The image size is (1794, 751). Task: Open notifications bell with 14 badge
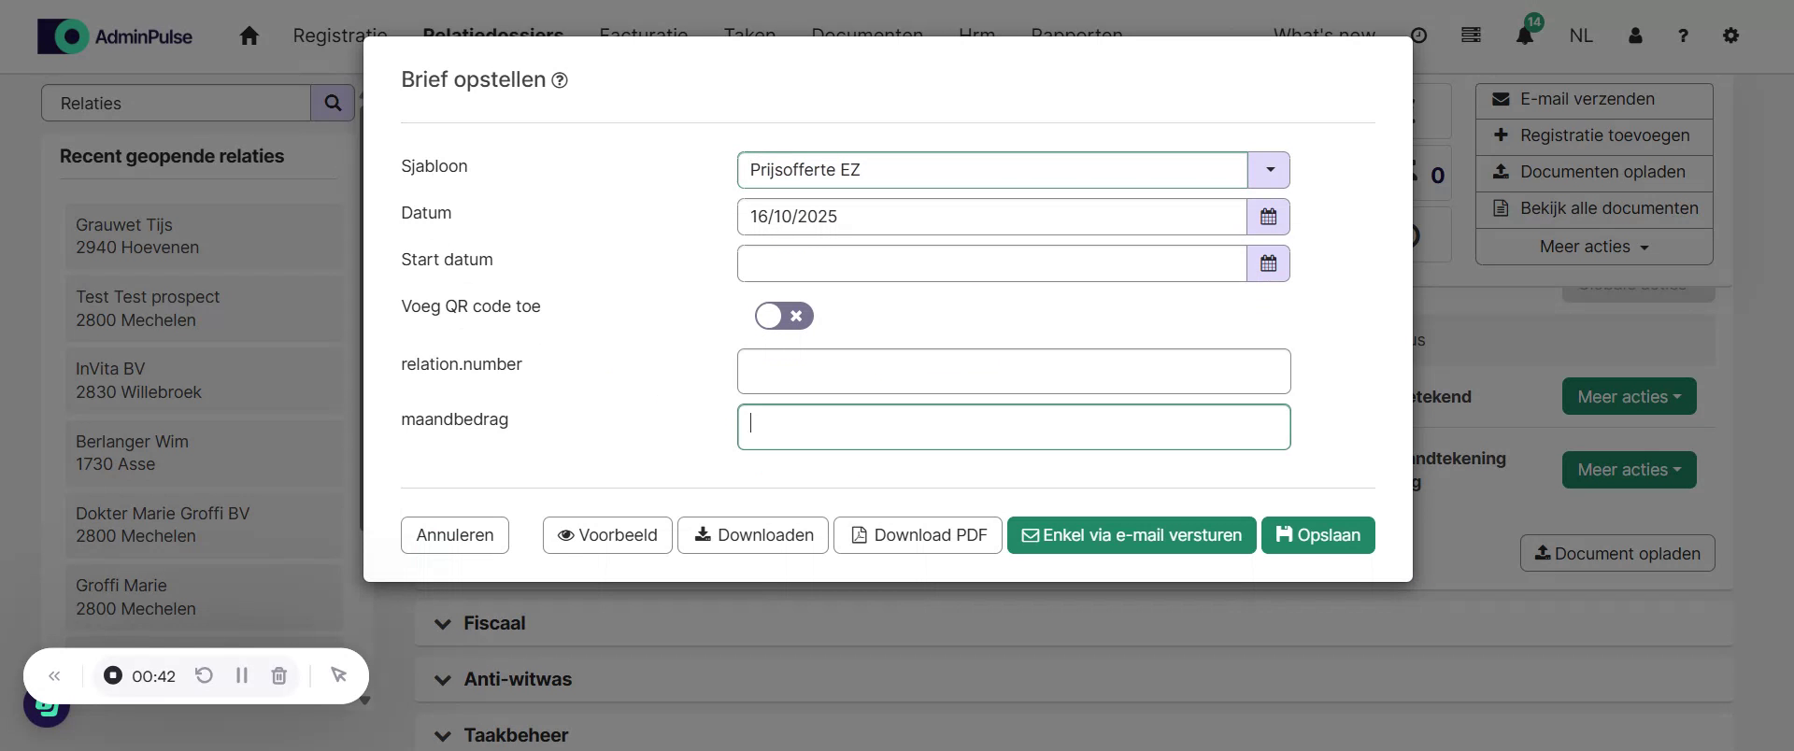tap(1525, 35)
